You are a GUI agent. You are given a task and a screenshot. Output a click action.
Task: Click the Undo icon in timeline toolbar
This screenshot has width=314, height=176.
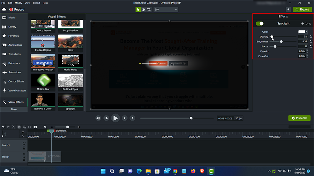tap(3, 127)
